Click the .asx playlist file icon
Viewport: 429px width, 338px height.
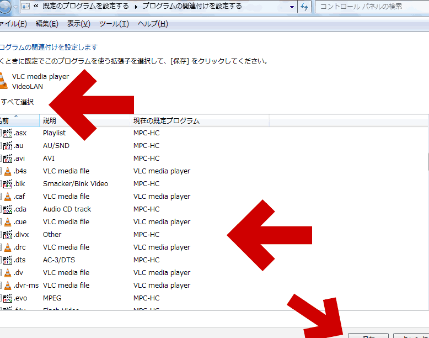[8, 133]
